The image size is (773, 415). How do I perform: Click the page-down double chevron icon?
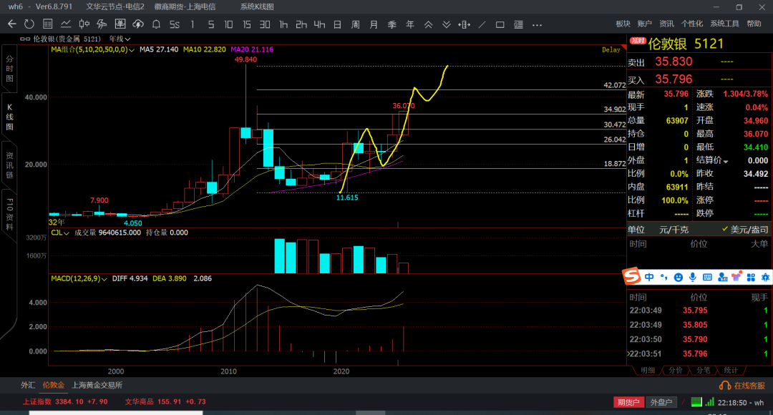click(446, 24)
